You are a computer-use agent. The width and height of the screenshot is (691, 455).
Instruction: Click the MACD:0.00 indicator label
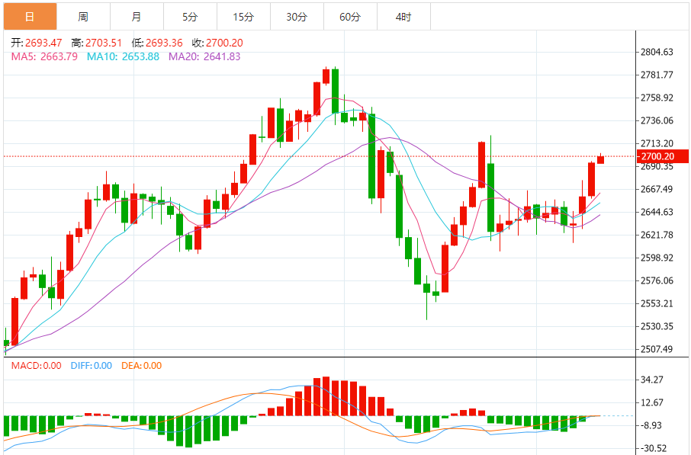36,366
